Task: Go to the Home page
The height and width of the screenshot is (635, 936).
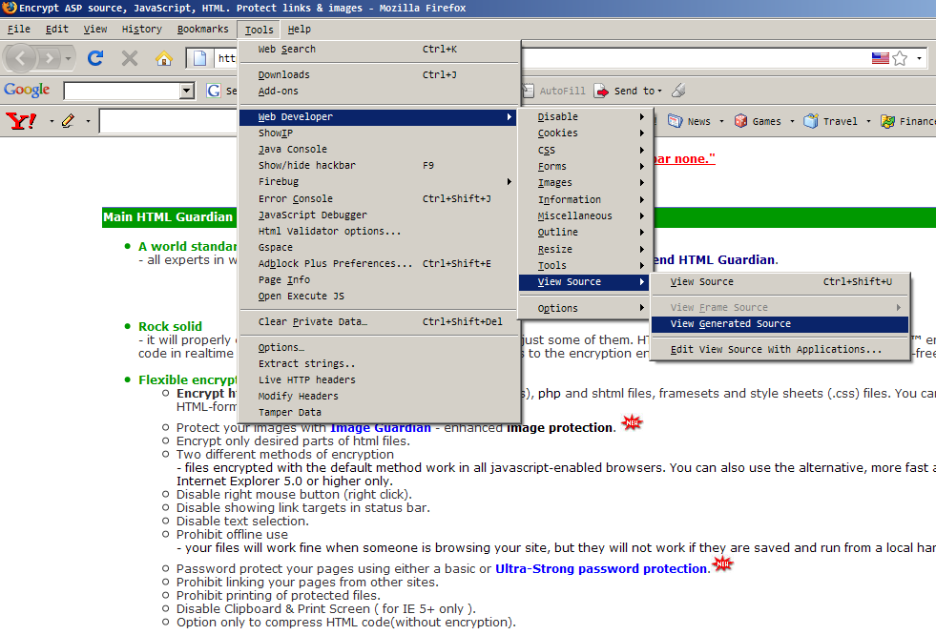Action: click(163, 58)
